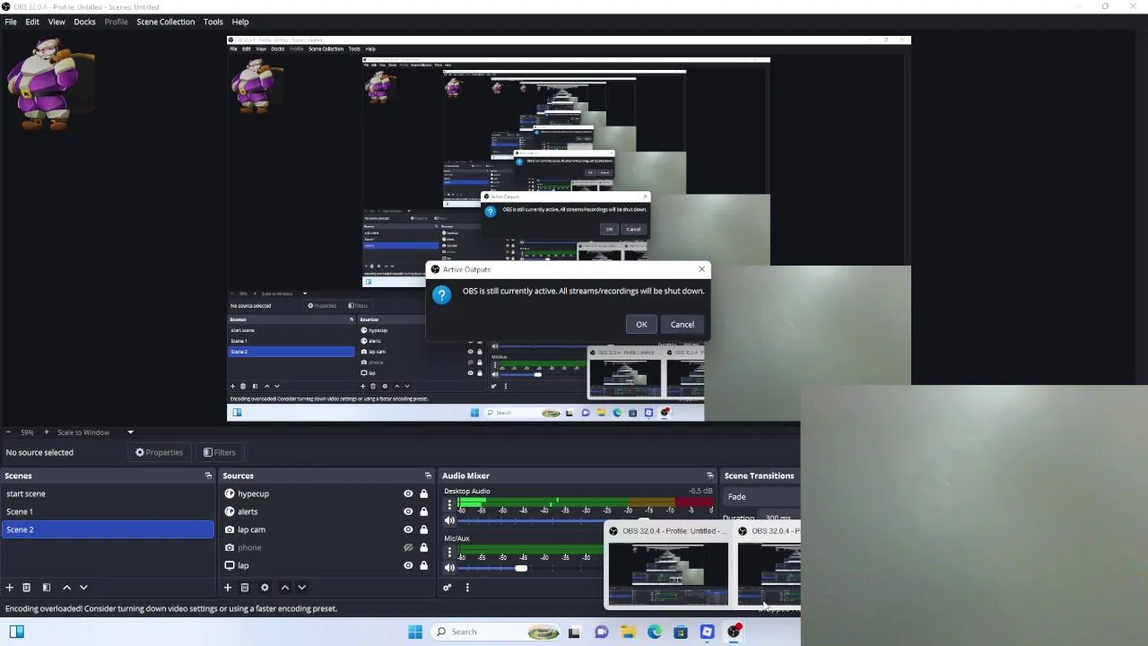The width and height of the screenshot is (1148, 646).
Task: Open advanced audio properties gears icon
Action: pyautogui.click(x=447, y=588)
